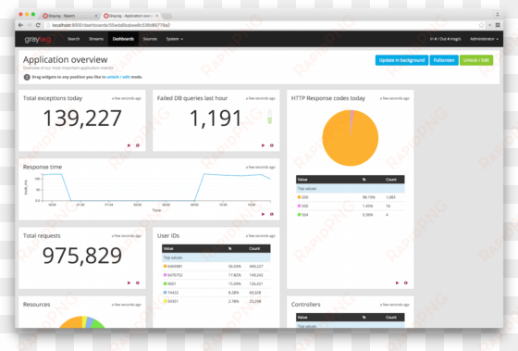Replay search for HTTP Response codes widget
This screenshot has height=351, width=518.
point(397,282)
